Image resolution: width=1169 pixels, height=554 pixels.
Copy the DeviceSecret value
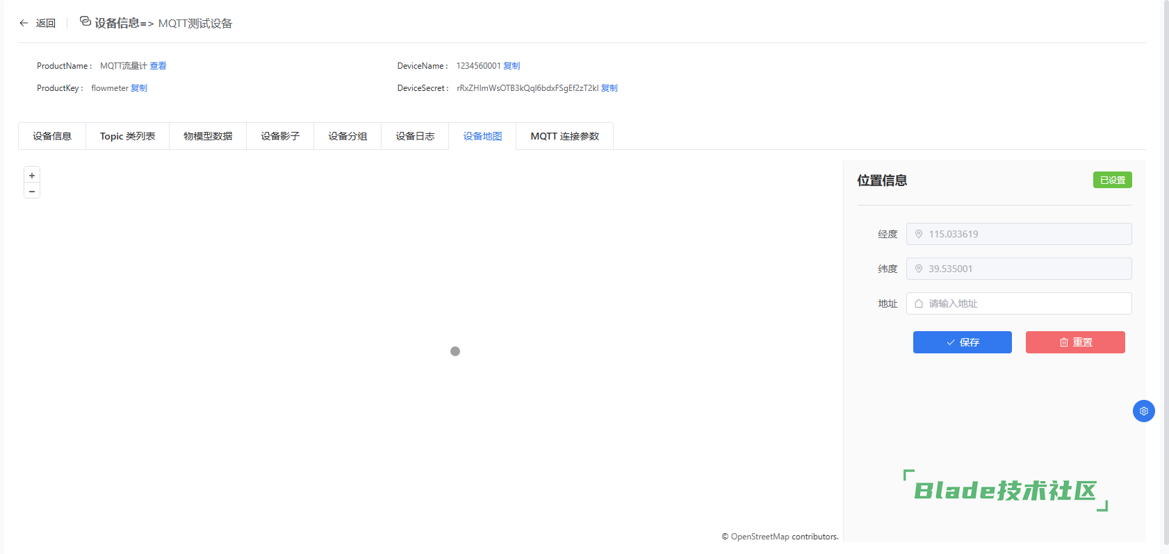coord(610,88)
